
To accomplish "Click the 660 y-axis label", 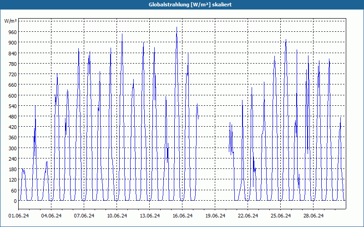I will pos(13,85).
